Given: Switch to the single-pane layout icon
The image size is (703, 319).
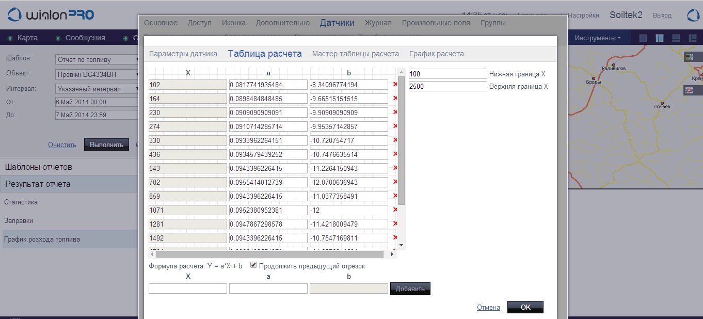Looking at the screenshot, I should (x=643, y=38).
